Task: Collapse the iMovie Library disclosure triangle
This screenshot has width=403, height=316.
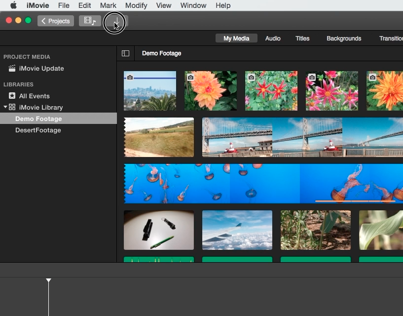Action: click(x=5, y=107)
